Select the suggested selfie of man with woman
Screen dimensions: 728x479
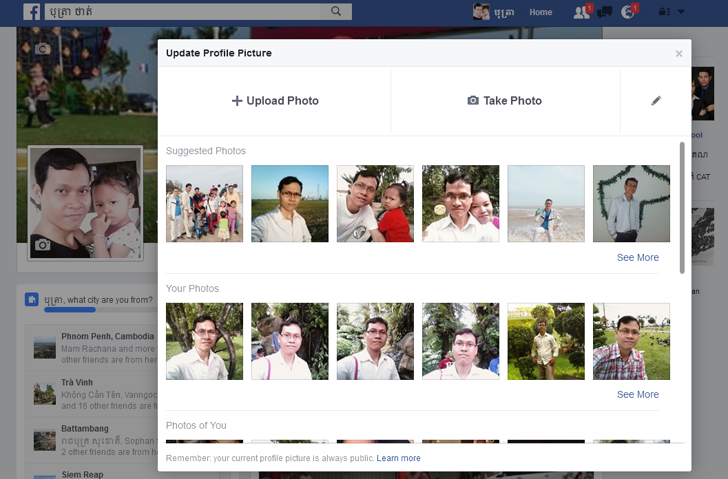461,204
